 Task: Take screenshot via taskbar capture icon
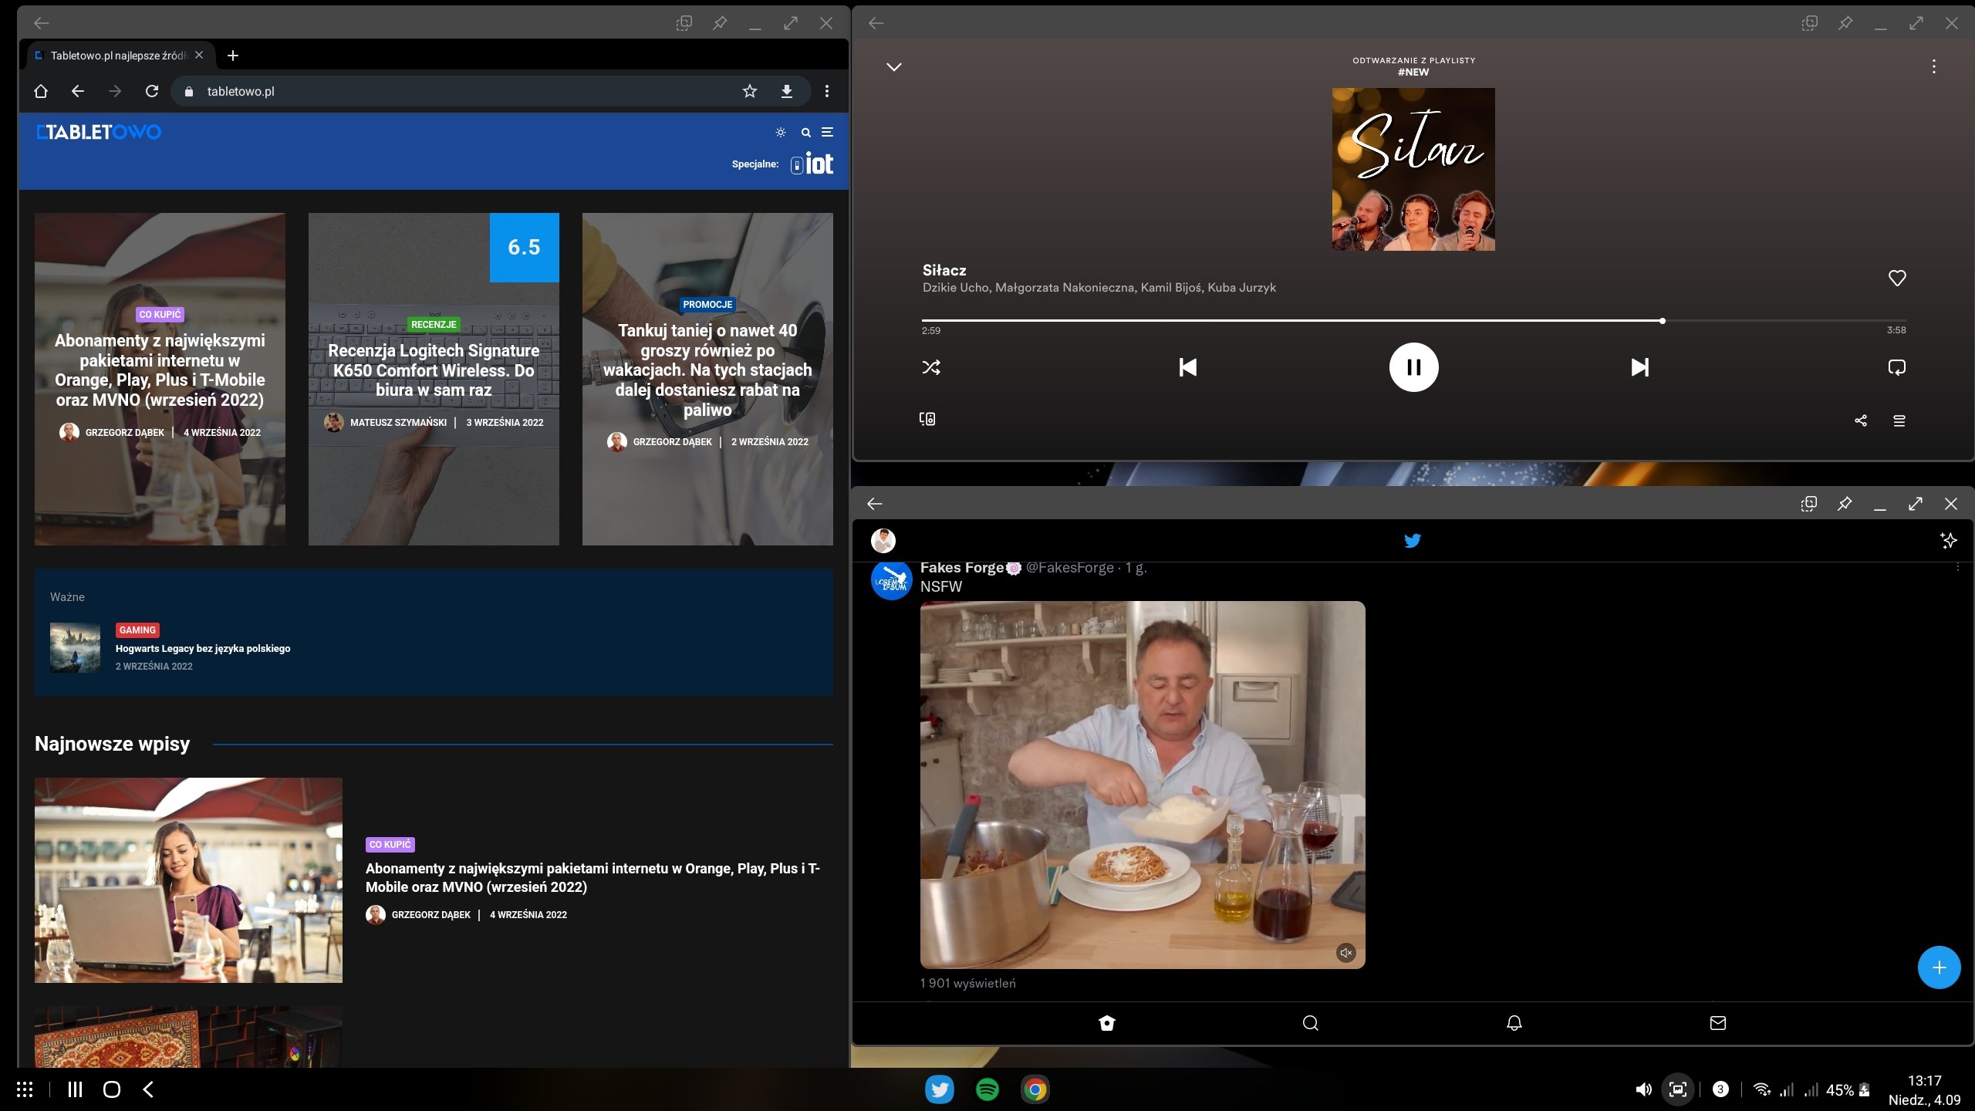pos(1678,1089)
